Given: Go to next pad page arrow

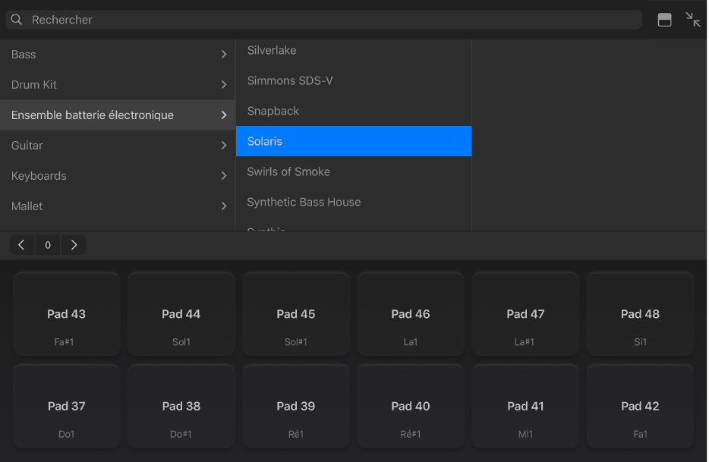Looking at the screenshot, I should [74, 245].
